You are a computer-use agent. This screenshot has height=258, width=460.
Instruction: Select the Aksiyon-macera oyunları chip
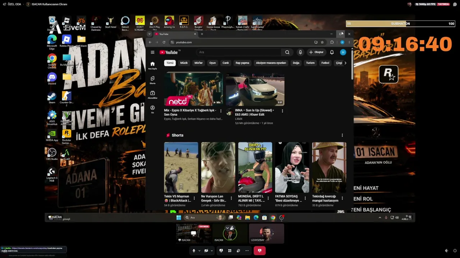(x=271, y=63)
